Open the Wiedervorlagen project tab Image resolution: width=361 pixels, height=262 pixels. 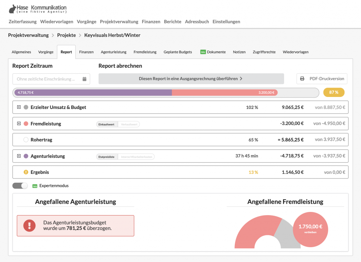tap(296, 52)
